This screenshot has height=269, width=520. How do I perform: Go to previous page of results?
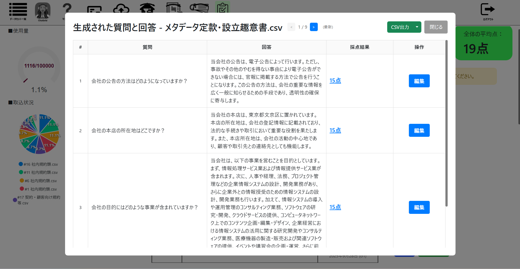pos(291,27)
